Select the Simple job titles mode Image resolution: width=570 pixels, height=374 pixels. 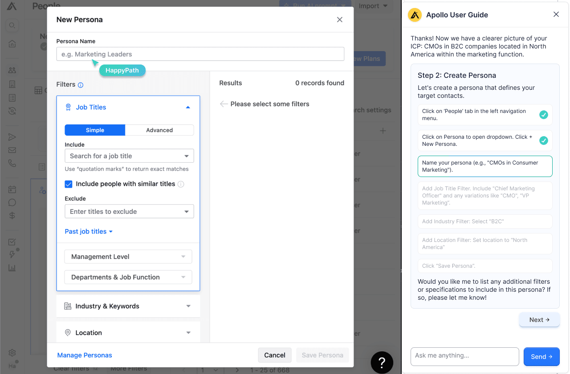click(x=95, y=130)
